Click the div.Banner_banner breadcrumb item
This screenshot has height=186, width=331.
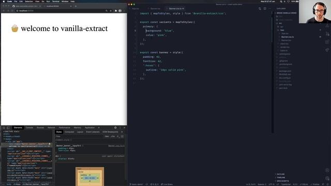pos(36,184)
